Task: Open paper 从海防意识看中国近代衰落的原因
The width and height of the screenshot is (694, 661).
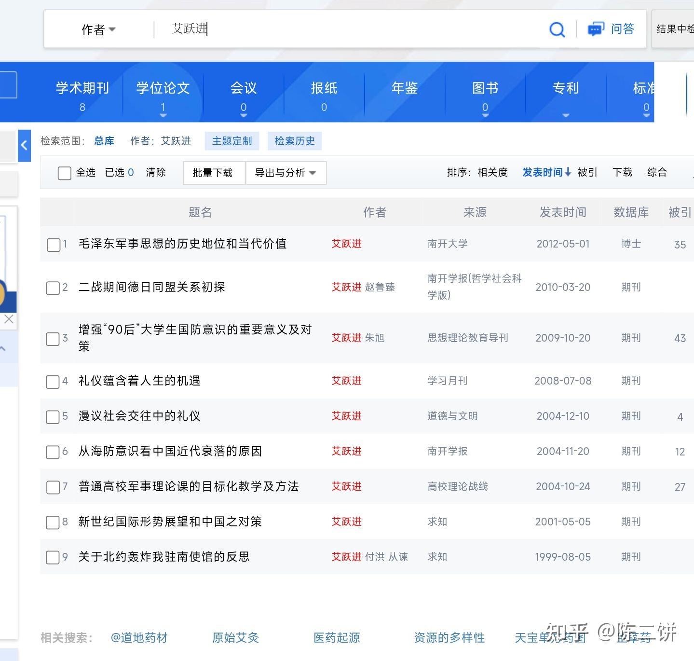Action: pos(170,451)
